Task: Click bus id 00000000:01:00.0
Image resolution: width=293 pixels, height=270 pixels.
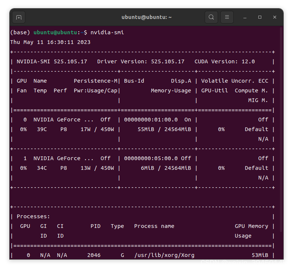Action: tap(151, 120)
